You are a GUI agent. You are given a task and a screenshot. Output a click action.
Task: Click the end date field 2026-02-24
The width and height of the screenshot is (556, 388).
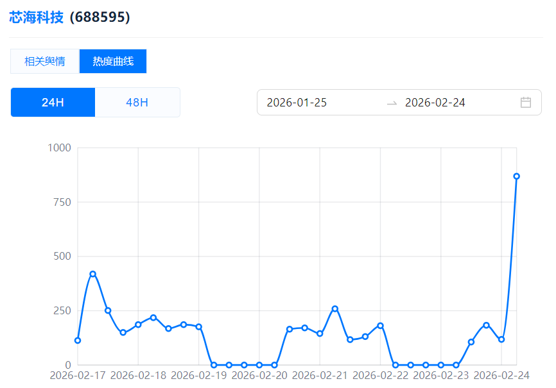tap(435, 103)
